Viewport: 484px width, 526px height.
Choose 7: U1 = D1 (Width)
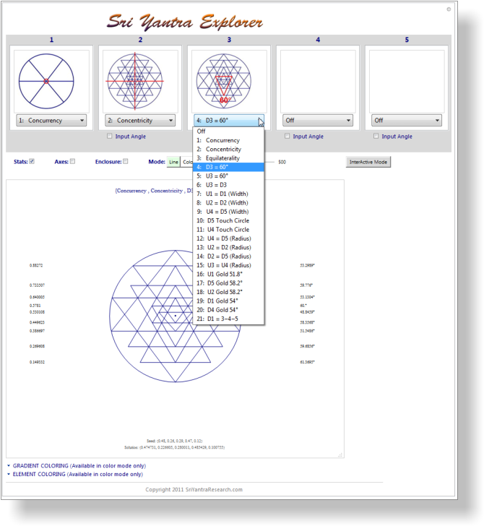pos(228,194)
